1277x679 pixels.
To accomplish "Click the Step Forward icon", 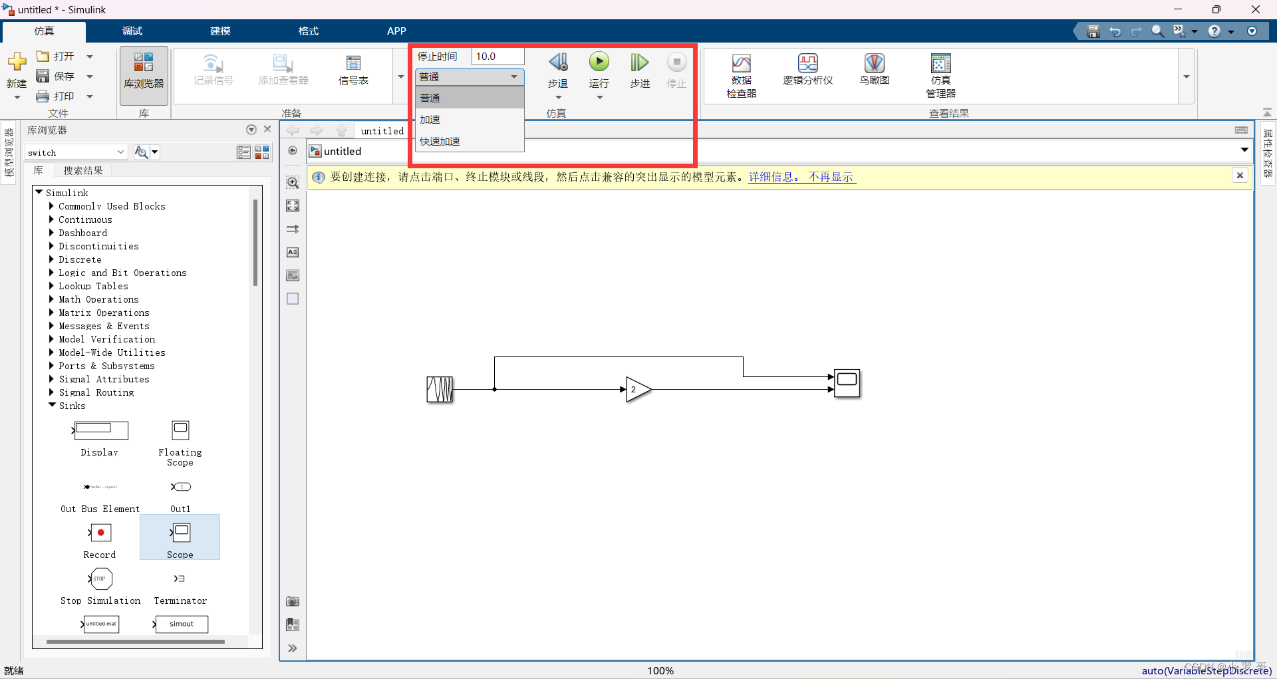I will [639, 63].
